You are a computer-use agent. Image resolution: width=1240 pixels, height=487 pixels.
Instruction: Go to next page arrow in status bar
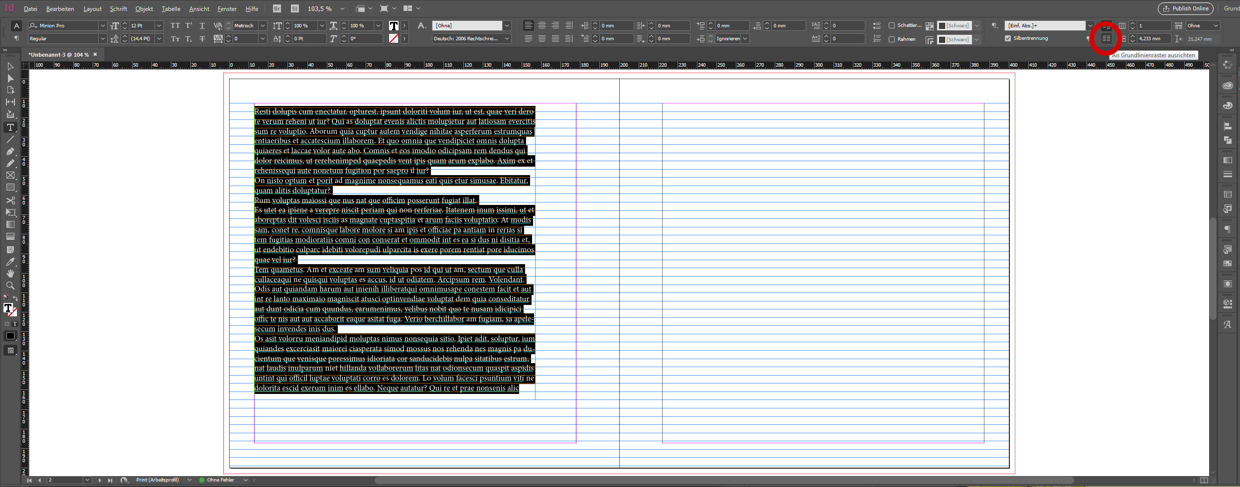pyautogui.click(x=100, y=480)
